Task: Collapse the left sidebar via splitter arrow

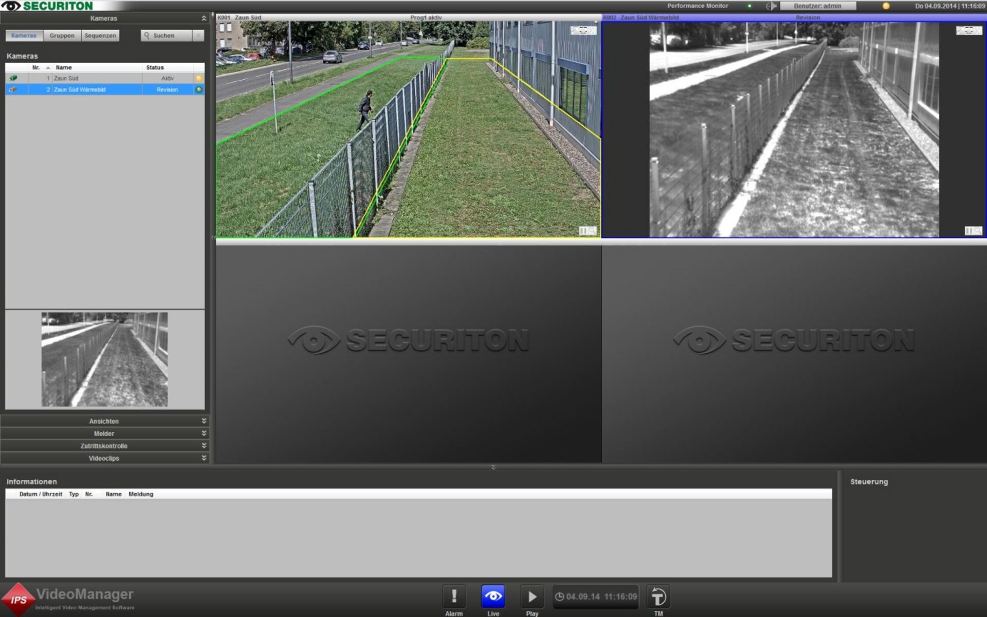Action: point(213,238)
